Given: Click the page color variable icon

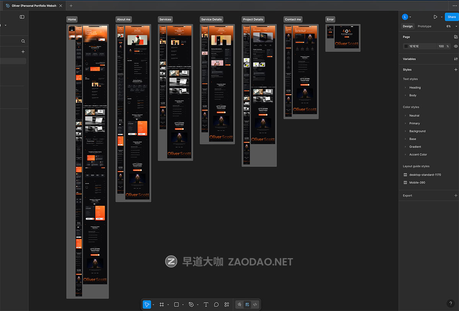Looking at the screenshot, I should click(x=456, y=37).
